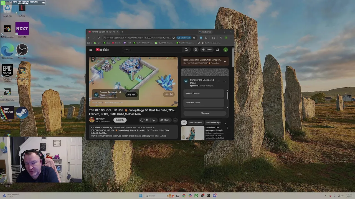The image size is (355, 199).
Task: Open the Kick bookmark
Action: coord(107,43)
